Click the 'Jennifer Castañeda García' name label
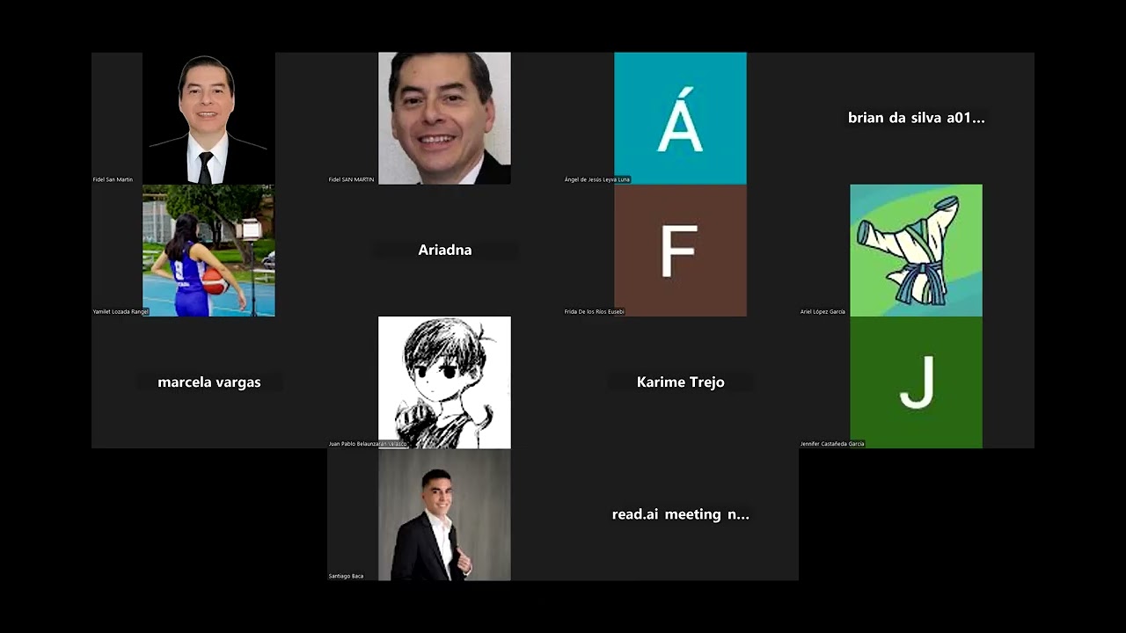 pyautogui.click(x=832, y=444)
